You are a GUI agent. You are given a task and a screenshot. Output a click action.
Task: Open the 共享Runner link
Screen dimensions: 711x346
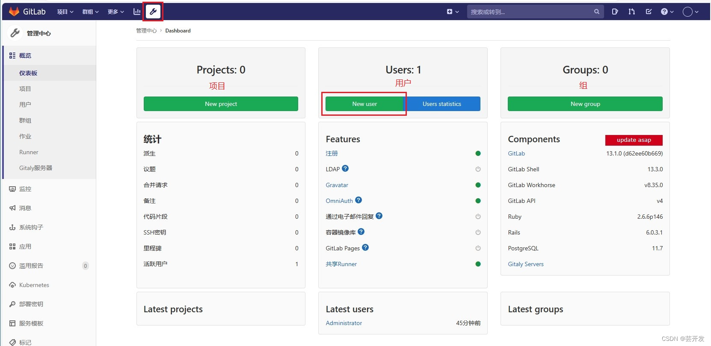pos(341,264)
